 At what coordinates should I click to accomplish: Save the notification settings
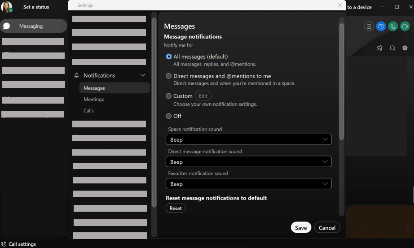pos(301,227)
